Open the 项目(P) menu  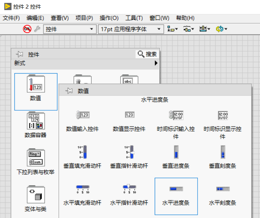84,18
